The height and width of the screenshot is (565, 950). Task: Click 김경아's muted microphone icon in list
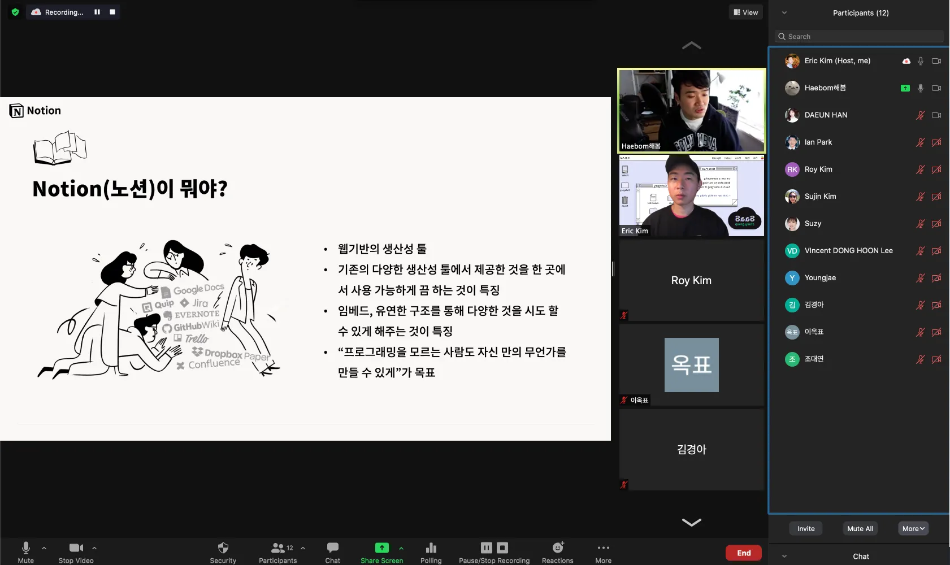point(921,305)
